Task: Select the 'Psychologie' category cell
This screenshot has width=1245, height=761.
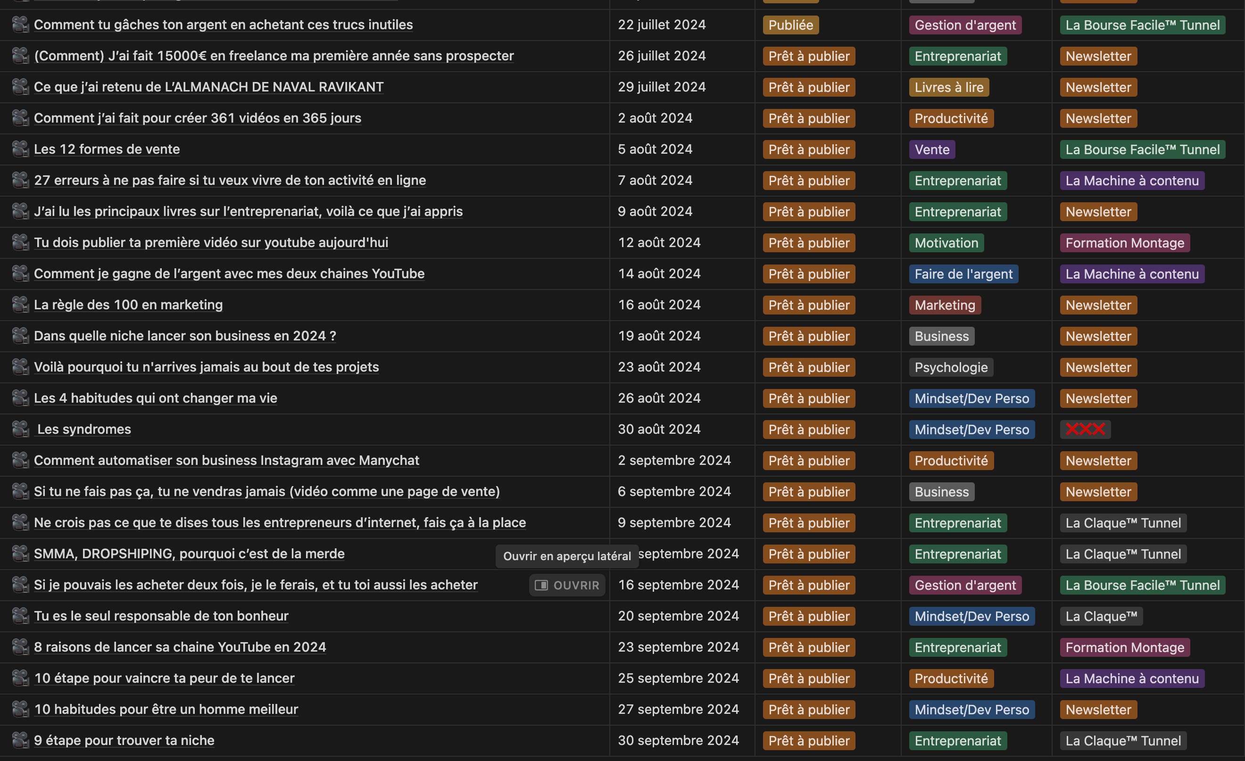Action: (x=951, y=367)
